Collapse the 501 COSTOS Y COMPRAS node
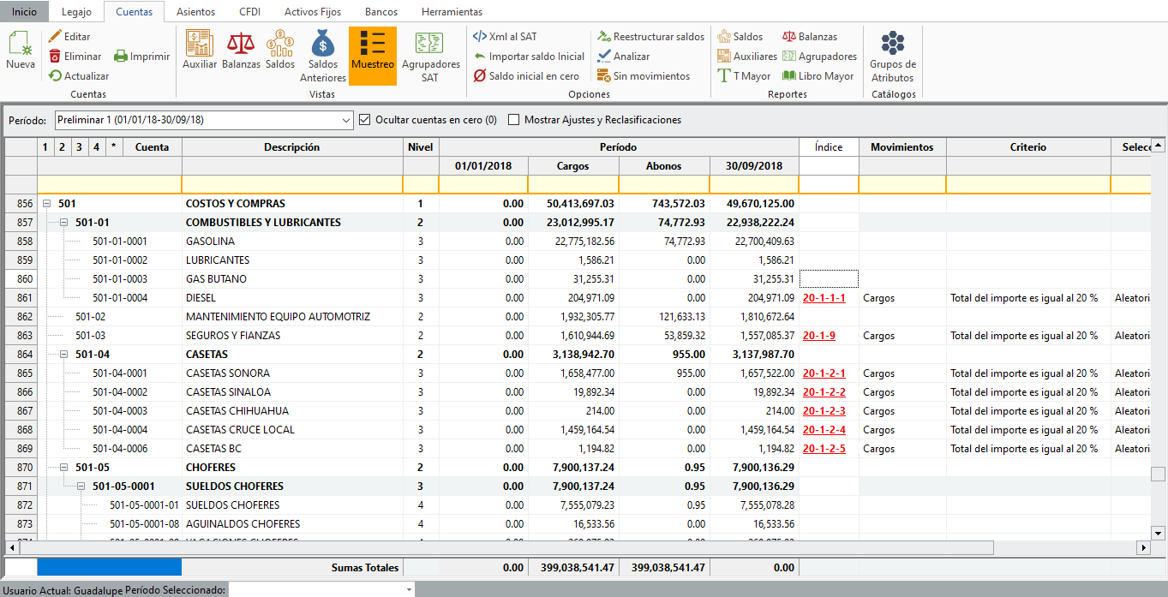The image size is (1168, 597). (47, 204)
